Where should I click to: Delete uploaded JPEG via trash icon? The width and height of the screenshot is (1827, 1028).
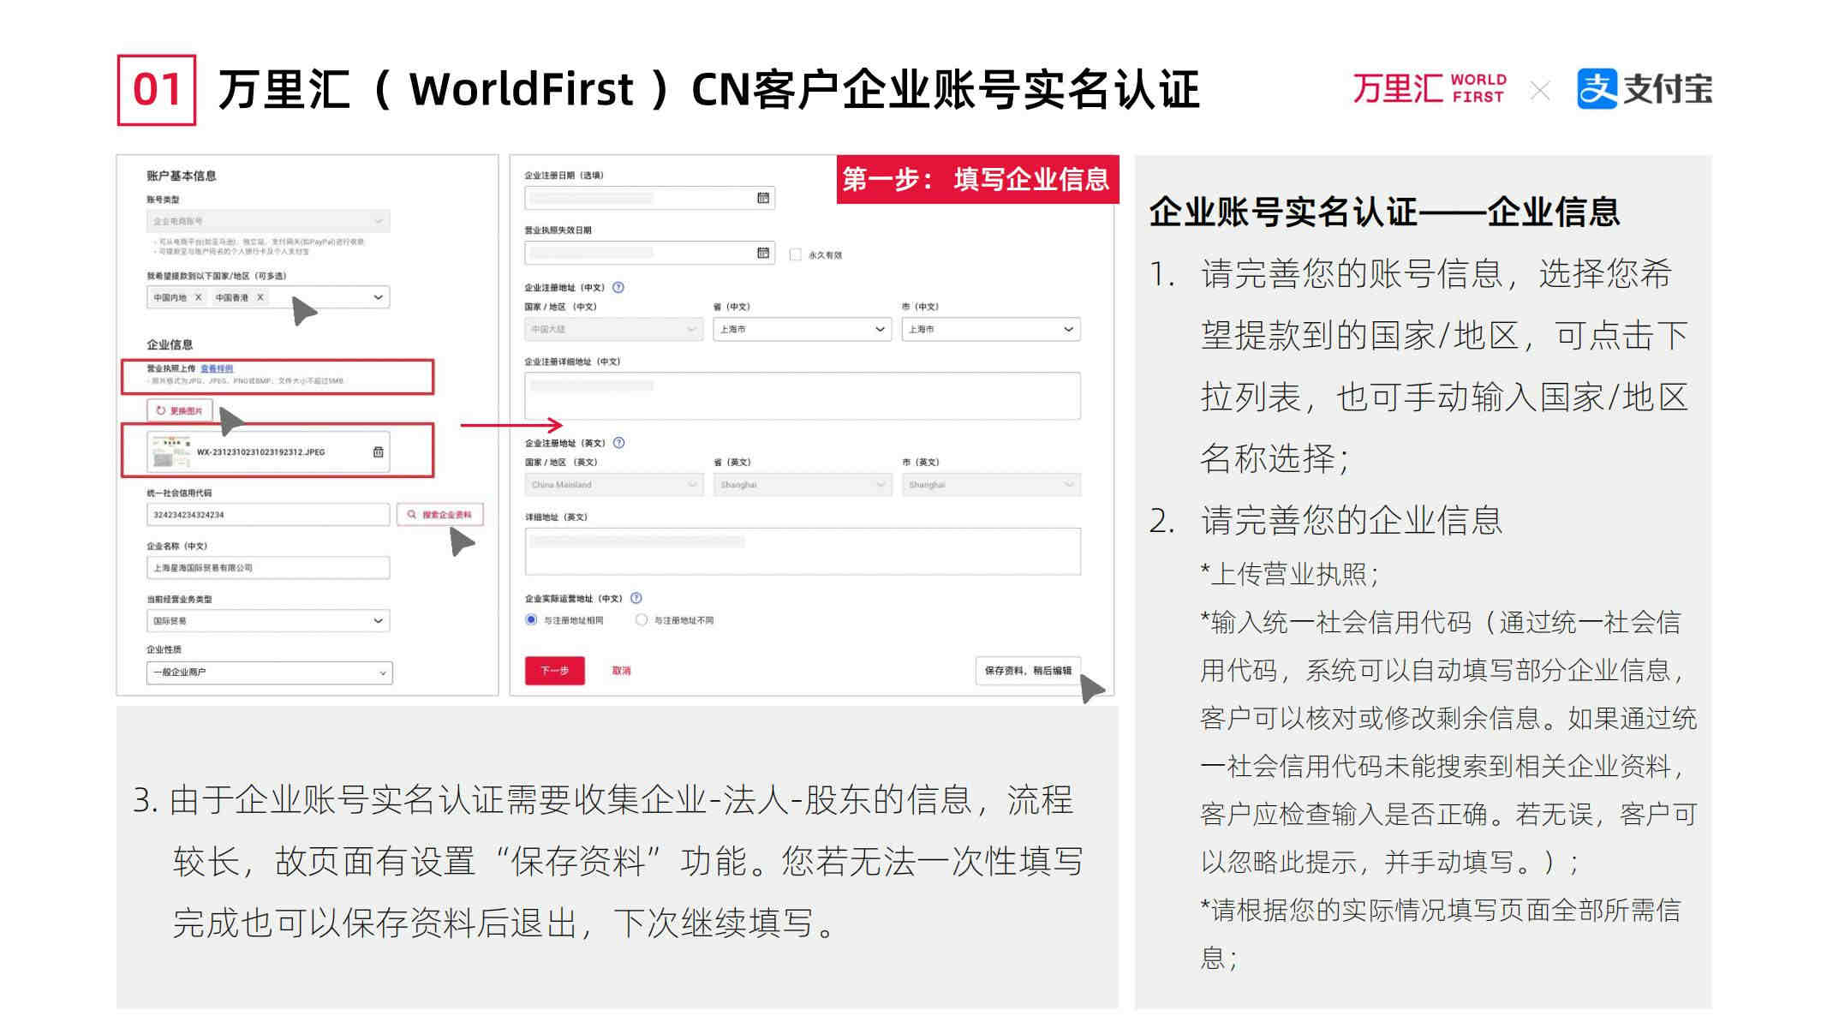click(x=378, y=451)
